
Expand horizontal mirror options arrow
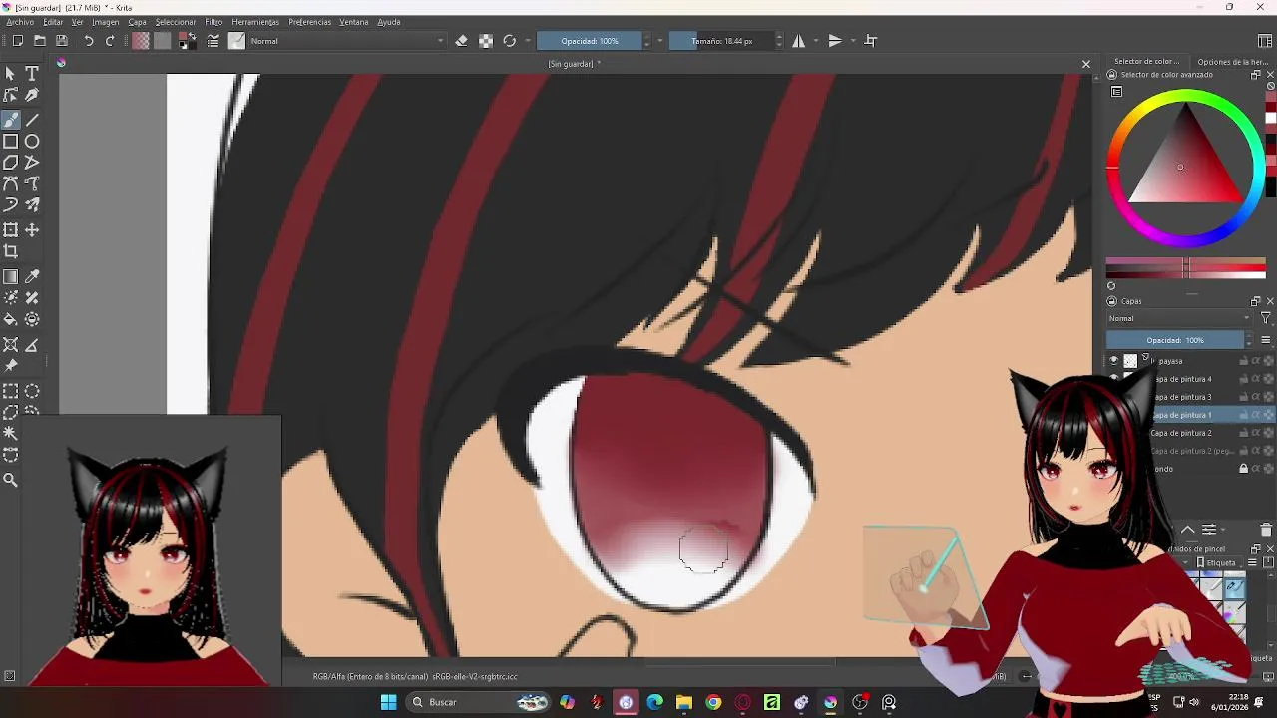click(816, 41)
